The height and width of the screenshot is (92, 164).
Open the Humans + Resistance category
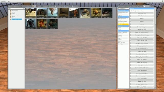[x=16, y=15]
